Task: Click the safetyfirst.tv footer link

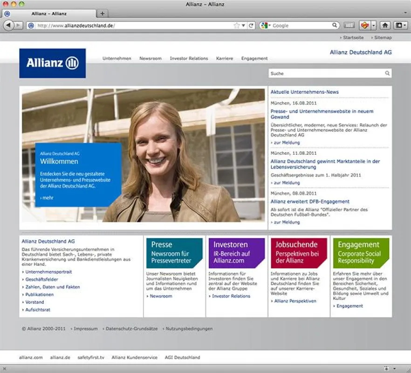Action: pos(91,358)
